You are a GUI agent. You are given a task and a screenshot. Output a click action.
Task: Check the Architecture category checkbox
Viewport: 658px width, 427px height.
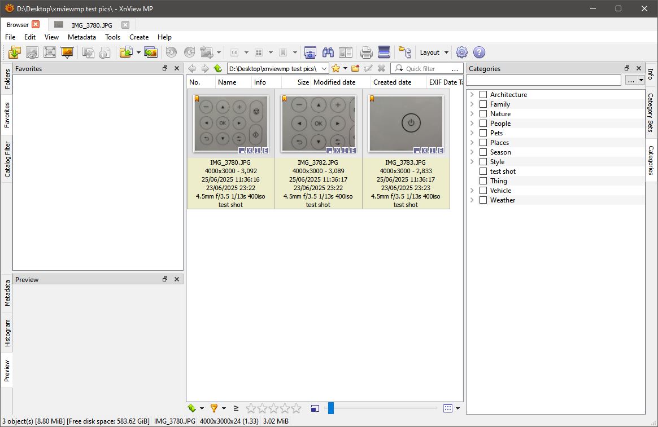coord(483,95)
